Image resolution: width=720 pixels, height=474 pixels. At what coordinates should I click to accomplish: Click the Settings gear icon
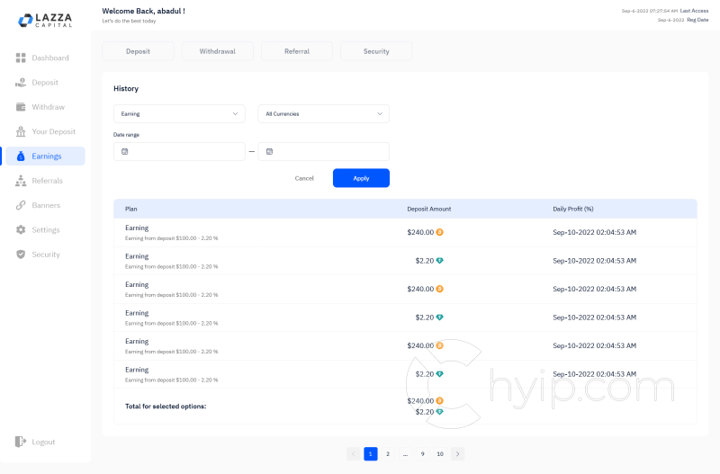click(x=21, y=230)
